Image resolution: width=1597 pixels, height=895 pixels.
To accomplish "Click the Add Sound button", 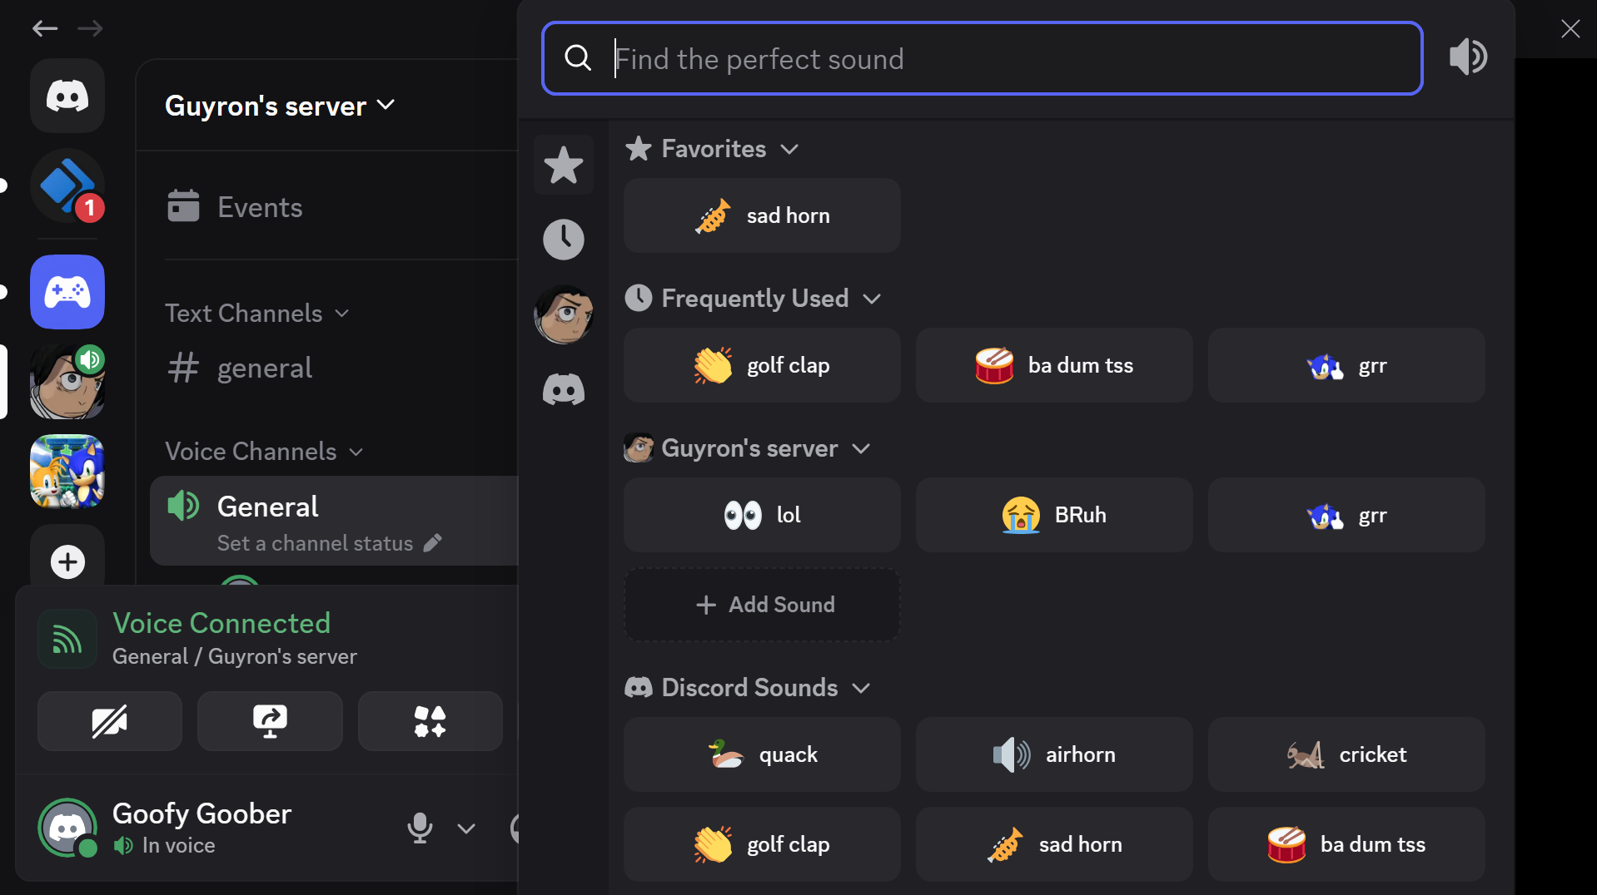I will 762,605.
